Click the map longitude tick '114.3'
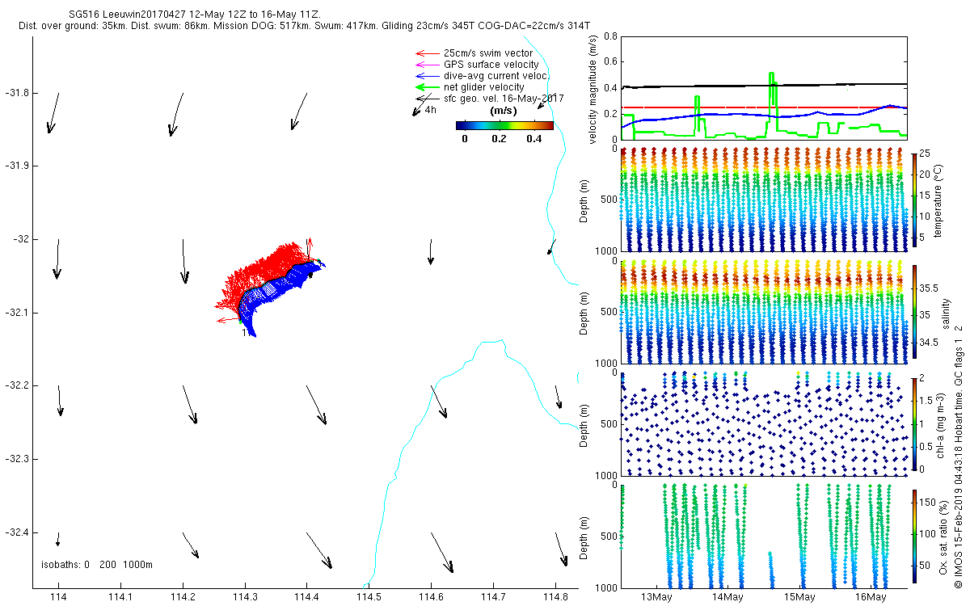This screenshot has height=606, width=970. pos(245,596)
